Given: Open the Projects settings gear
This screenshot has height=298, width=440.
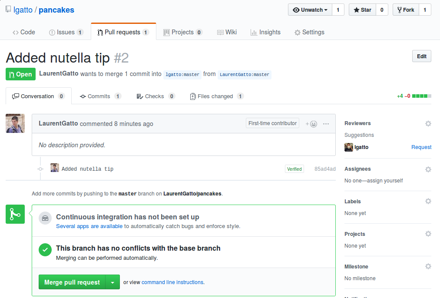Looking at the screenshot, I should tap(428, 234).
